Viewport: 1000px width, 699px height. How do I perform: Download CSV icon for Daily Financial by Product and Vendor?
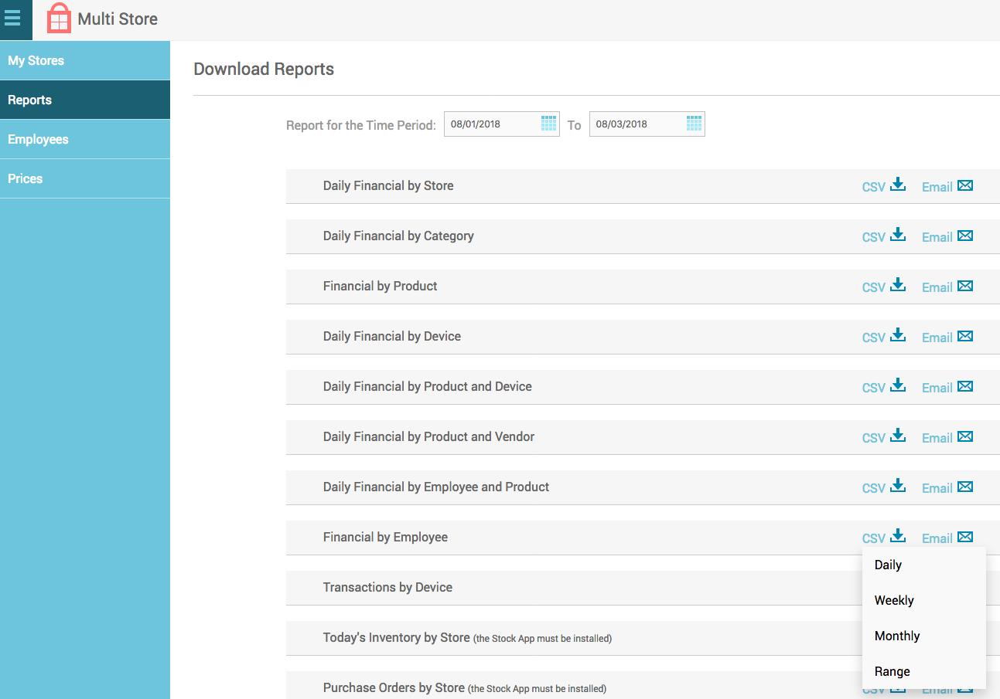[x=898, y=436]
